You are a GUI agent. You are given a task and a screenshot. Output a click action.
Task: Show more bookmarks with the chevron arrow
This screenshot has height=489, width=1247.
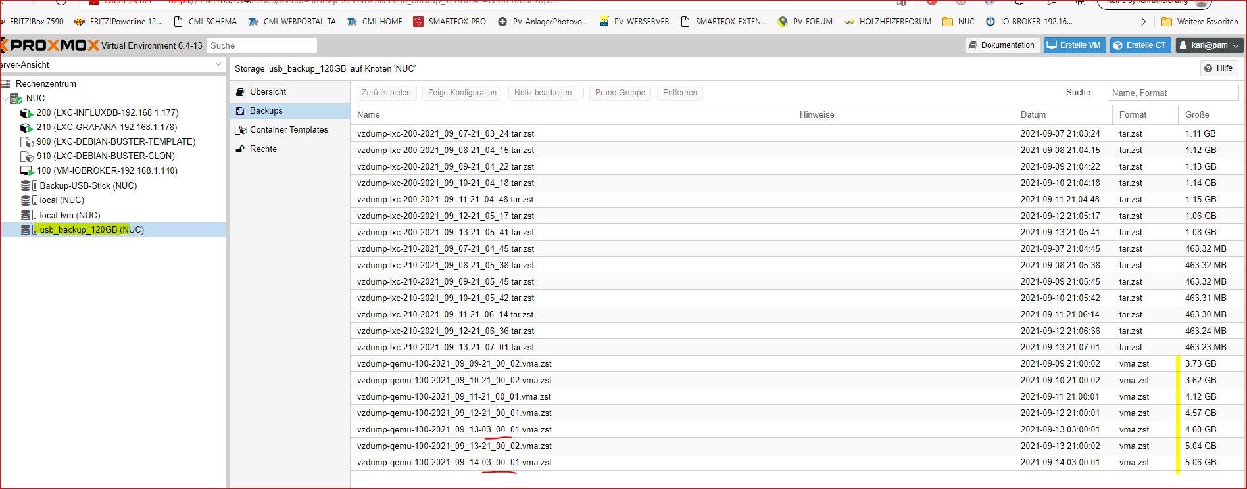point(1143,22)
